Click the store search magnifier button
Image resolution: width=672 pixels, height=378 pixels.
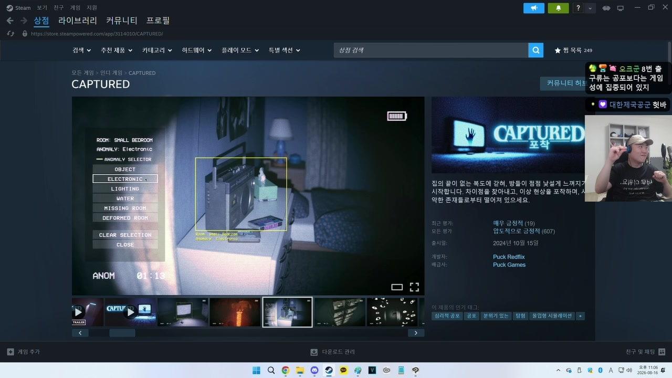coord(535,50)
